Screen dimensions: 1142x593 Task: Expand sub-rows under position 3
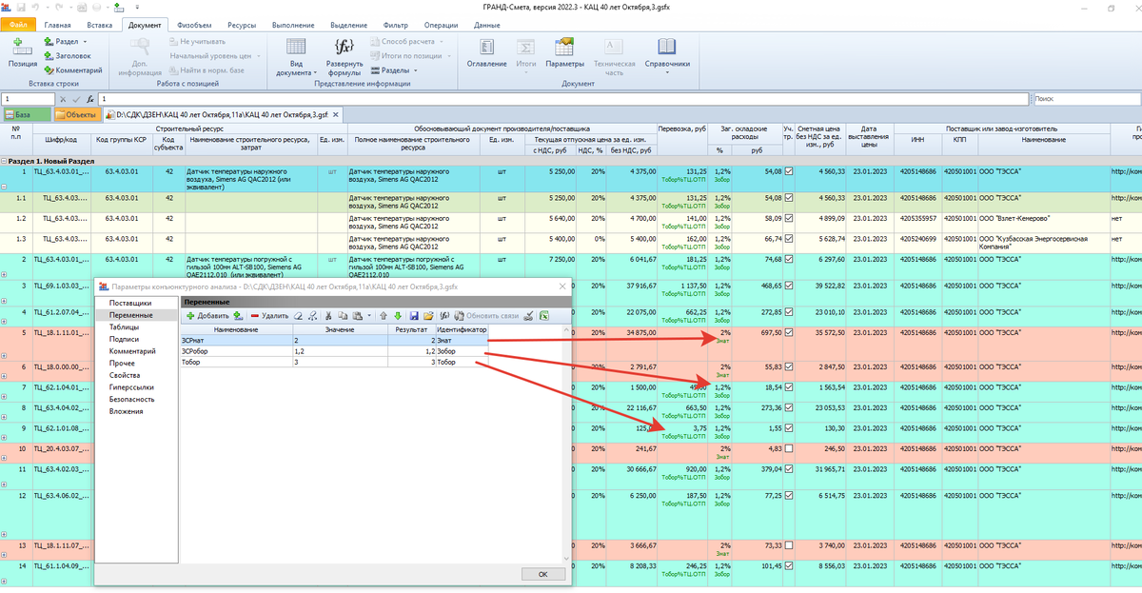tap(5, 299)
